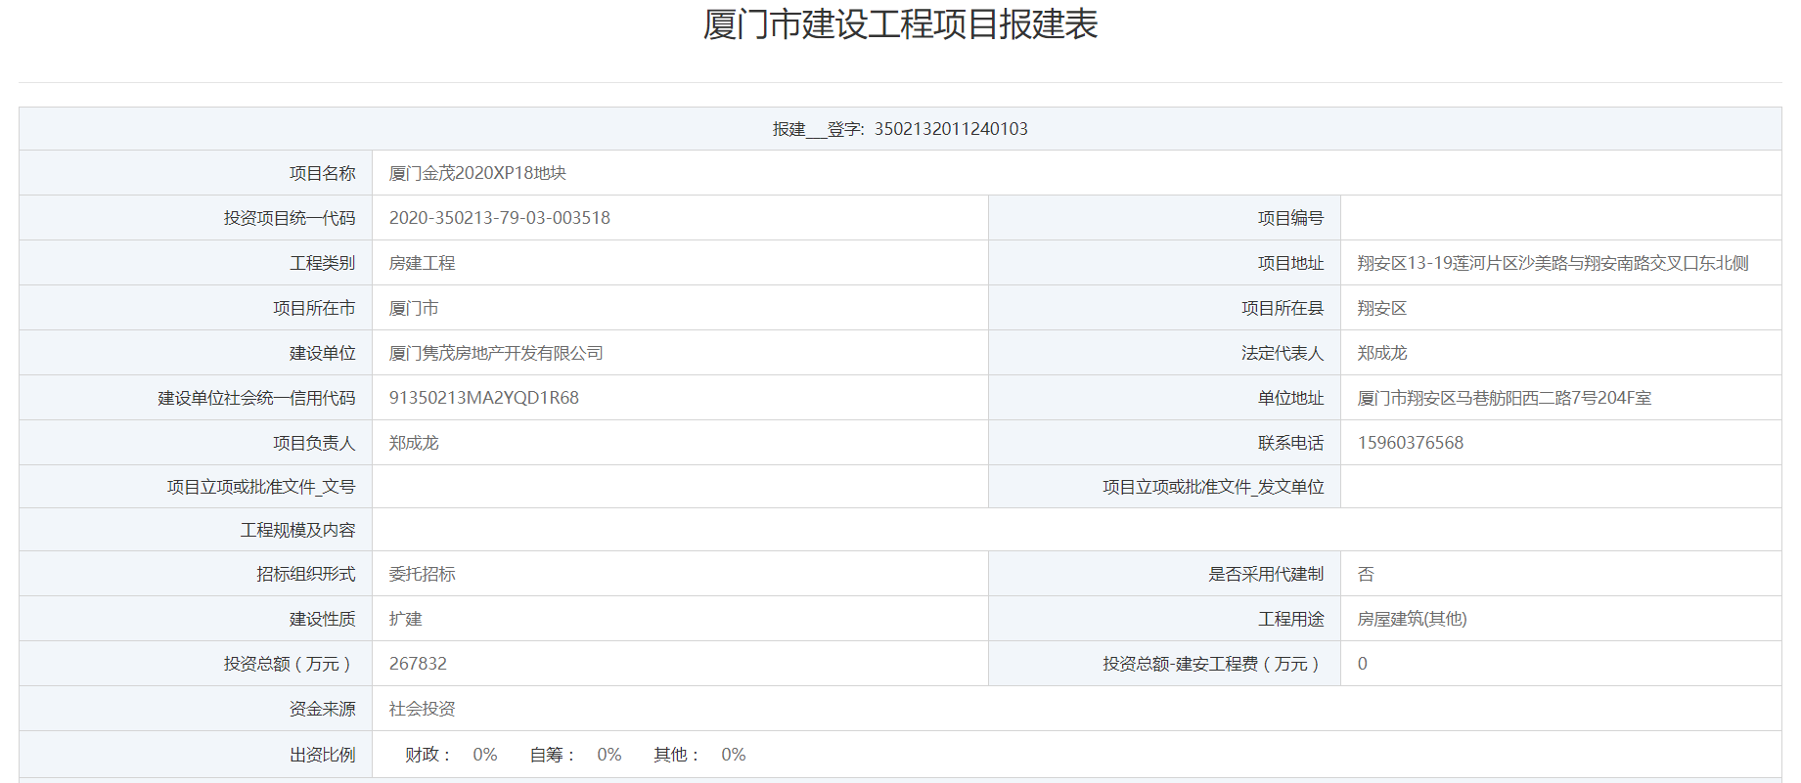The image size is (1801, 783).
Task: Click the 工程类别 label
Action: [323, 263]
